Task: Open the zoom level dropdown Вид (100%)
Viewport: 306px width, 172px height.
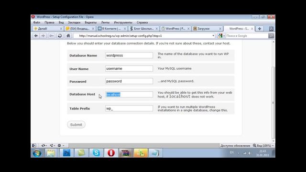Action: (263, 146)
